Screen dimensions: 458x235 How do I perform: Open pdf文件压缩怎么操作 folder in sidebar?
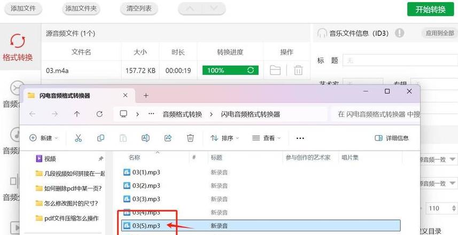(x=67, y=218)
